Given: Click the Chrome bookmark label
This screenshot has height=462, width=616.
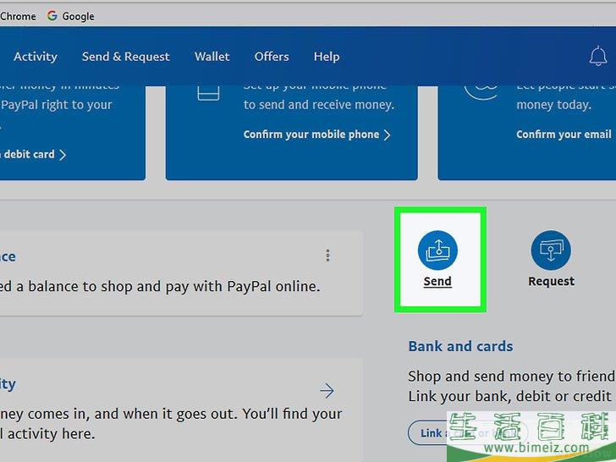Looking at the screenshot, I should click(18, 16).
